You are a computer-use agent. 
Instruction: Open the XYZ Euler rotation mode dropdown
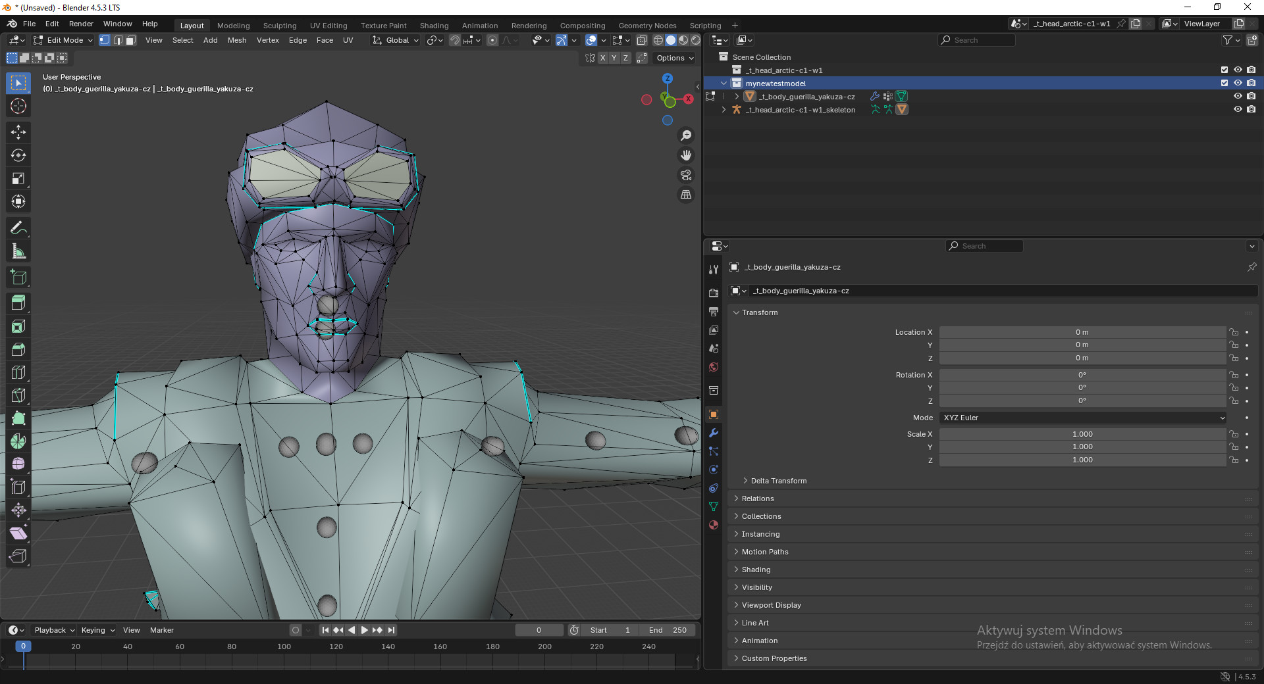click(x=1082, y=418)
